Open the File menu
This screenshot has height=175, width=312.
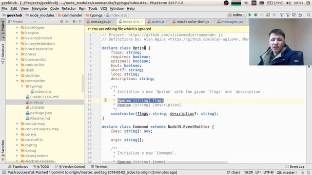pyautogui.click(x=4, y=9)
